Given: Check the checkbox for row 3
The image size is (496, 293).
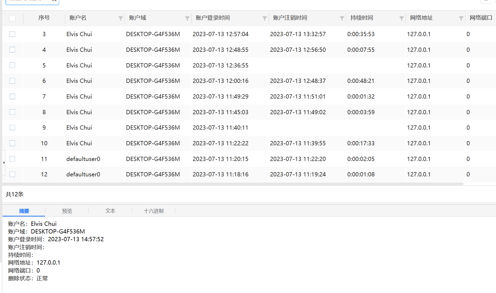Looking at the screenshot, I should point(13,34).
